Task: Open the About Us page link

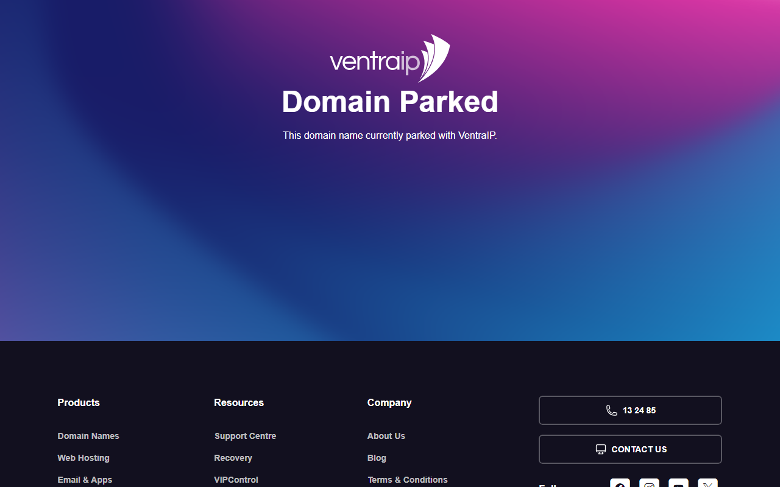Action: click(x=386, y=436)
